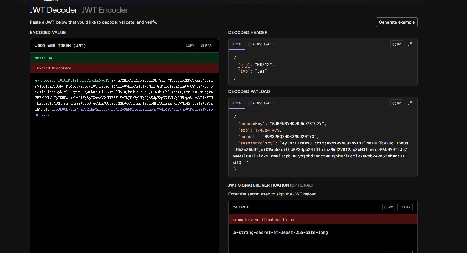Click the "alg" key in header

(x=244, y=65)
